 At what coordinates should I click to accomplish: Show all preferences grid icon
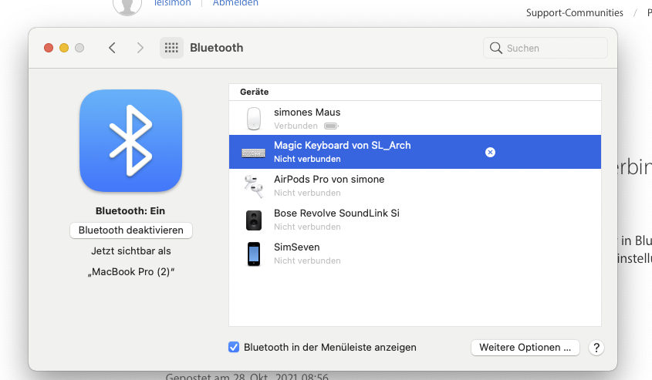coord(171,48)
